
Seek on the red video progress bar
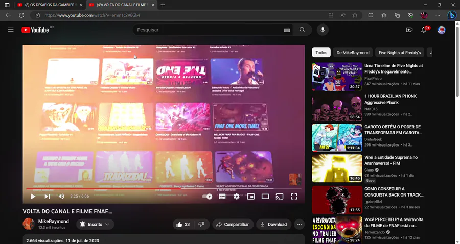[x=164, y=189]
